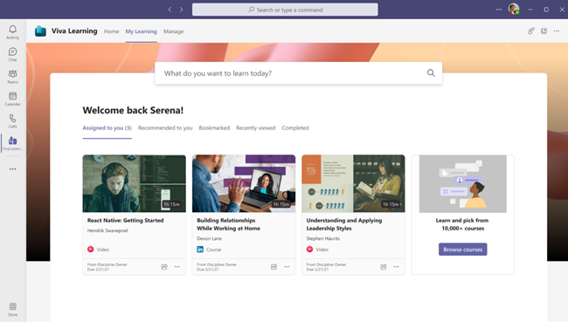Go forward with the right arrow
This screenshot has width=568, height=322.
tap(181, 10)
